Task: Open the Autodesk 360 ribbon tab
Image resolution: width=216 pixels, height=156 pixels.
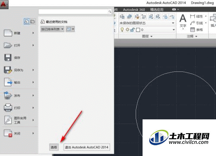Action: point(134,9)
